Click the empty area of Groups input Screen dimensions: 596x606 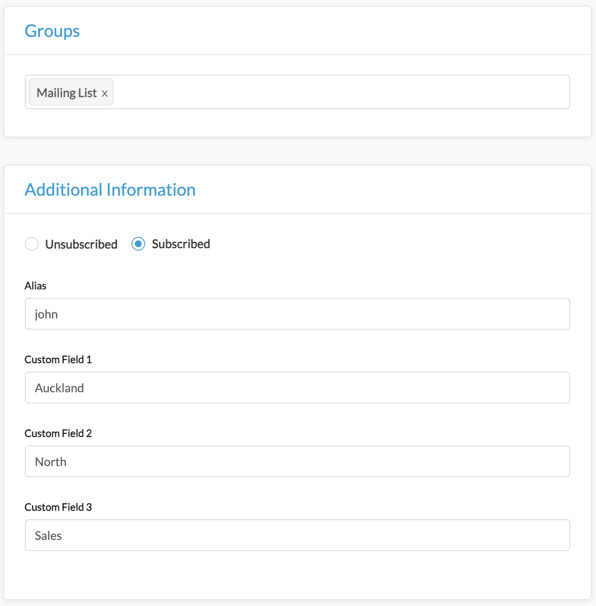tap(344, 92)
